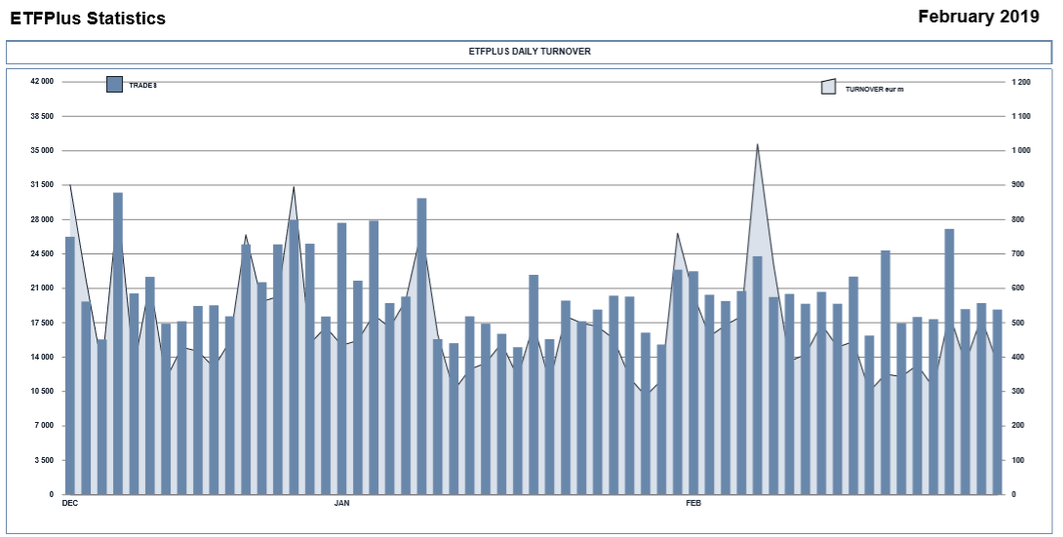Screen dimensions: 1063x537
Task: Click the 38 500 left axis value
Action: click(42, 116)
